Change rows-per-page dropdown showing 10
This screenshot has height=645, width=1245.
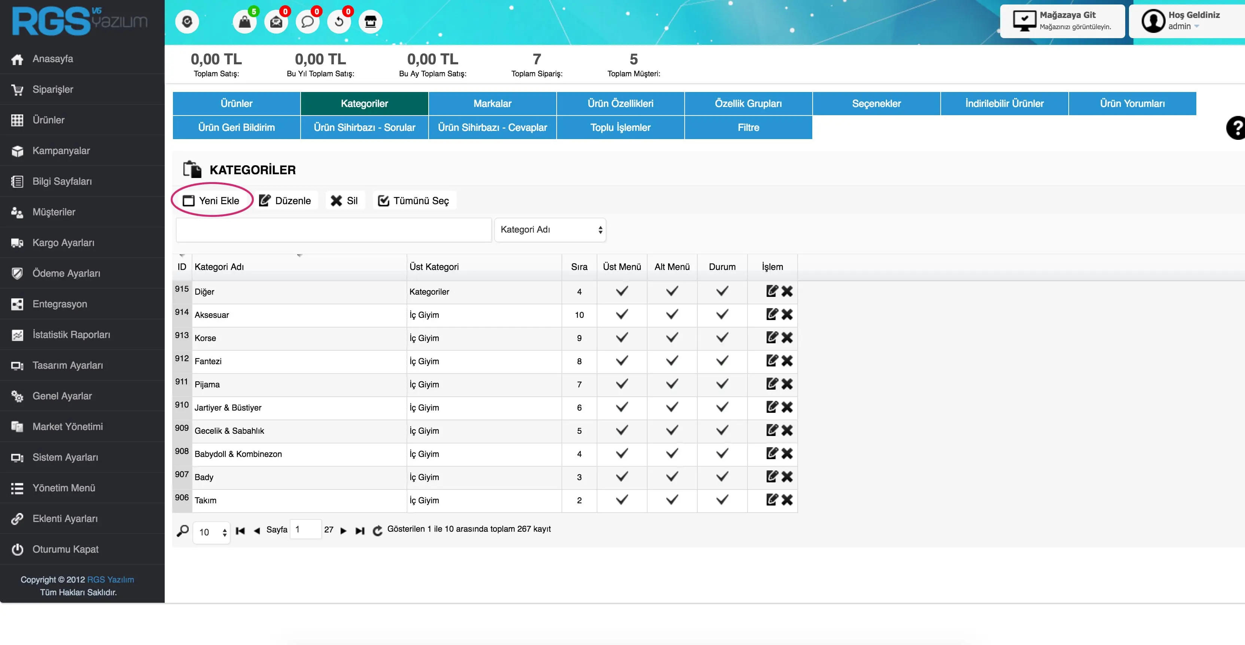pyautogui.click(x=212, y=532)
